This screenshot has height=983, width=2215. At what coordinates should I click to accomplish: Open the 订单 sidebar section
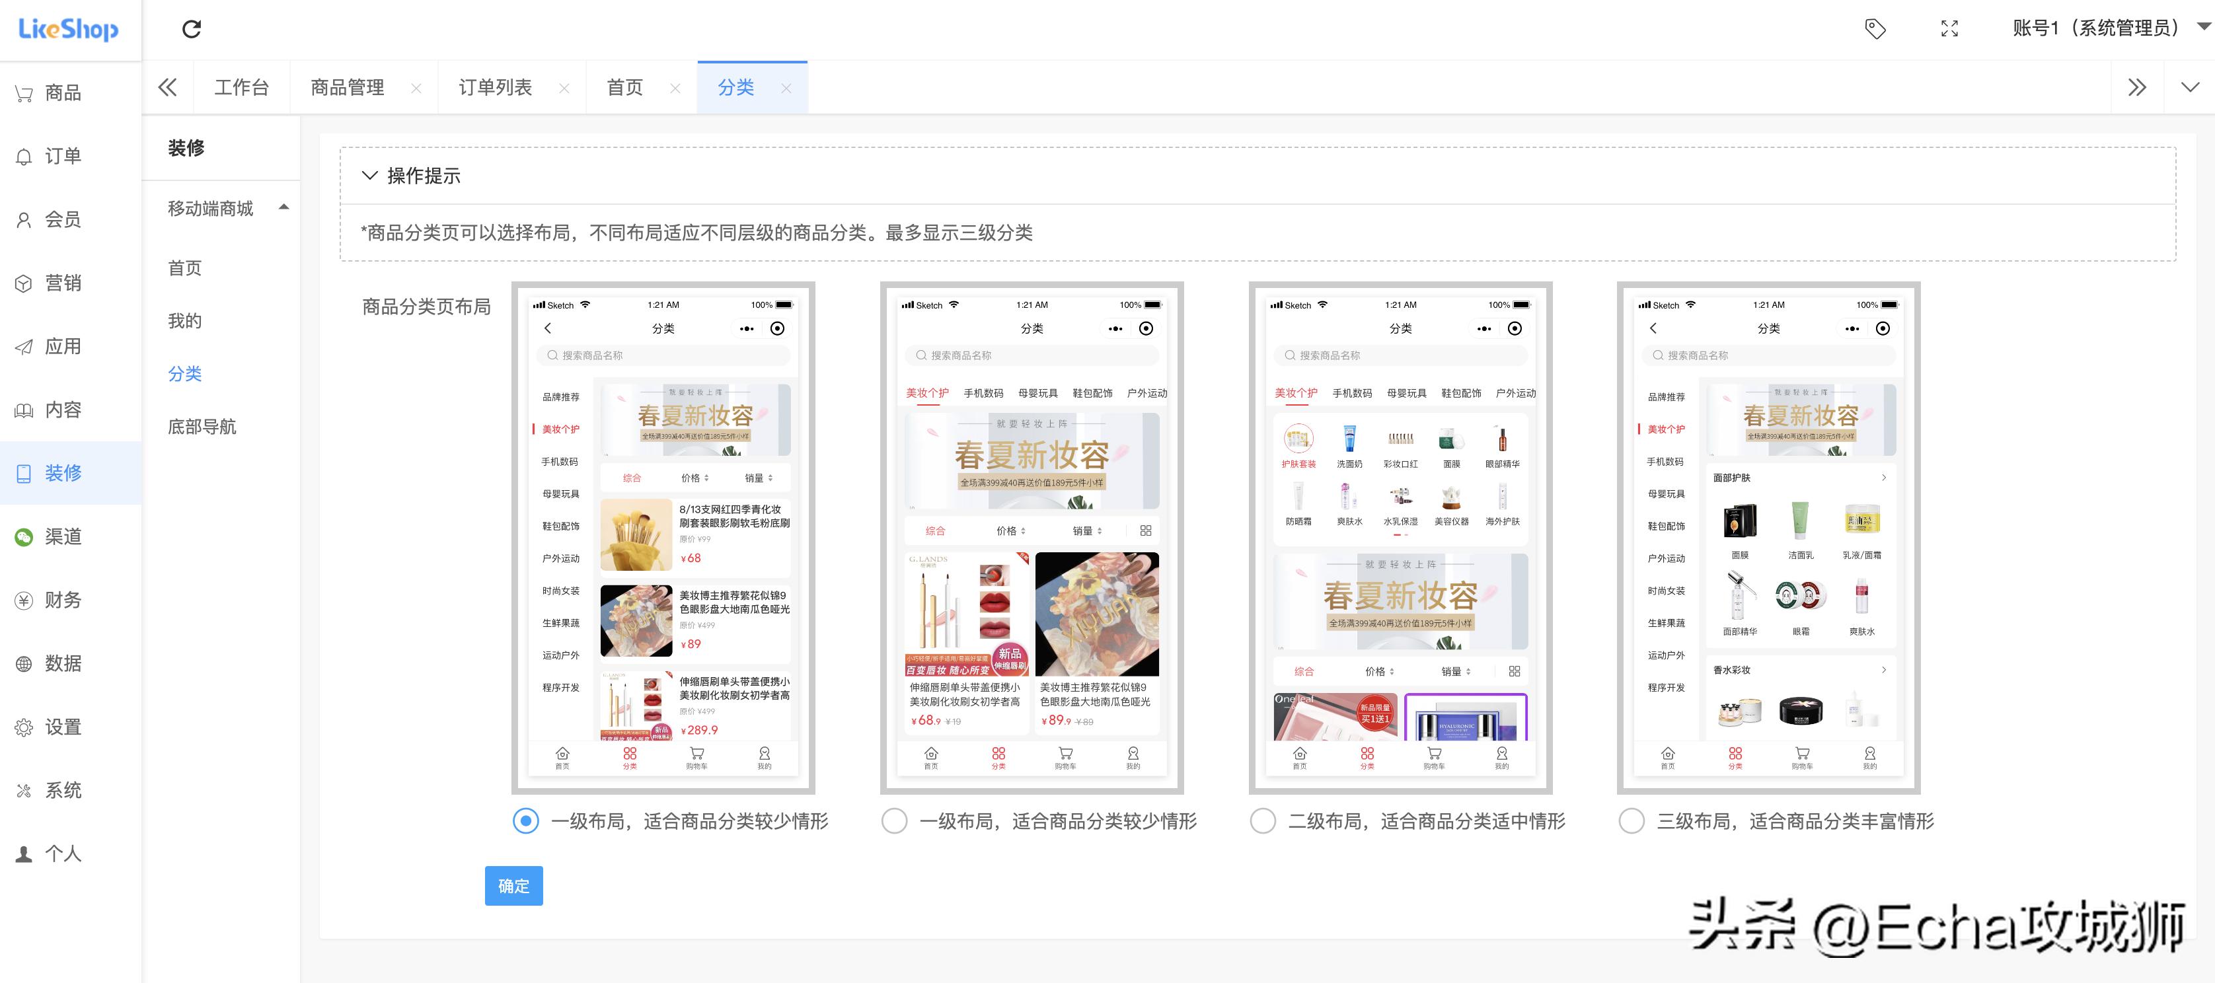point(60,155)
